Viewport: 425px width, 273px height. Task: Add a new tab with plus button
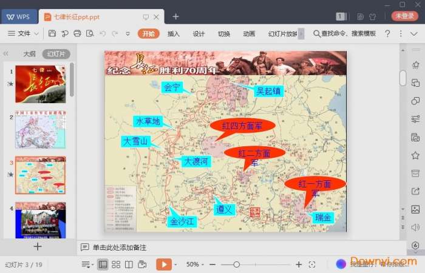tap(175, 16)
